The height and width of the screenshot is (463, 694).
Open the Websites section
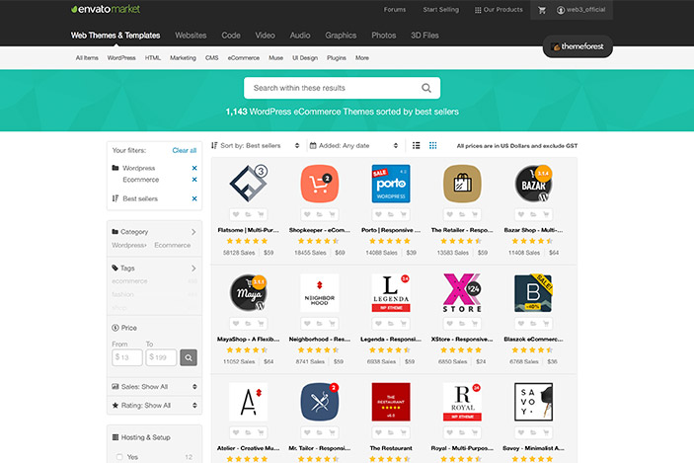tap(191, 36)
